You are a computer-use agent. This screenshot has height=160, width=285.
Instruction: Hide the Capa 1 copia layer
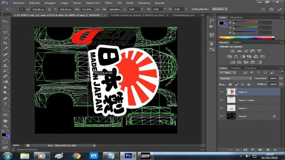tap(222, 100)
